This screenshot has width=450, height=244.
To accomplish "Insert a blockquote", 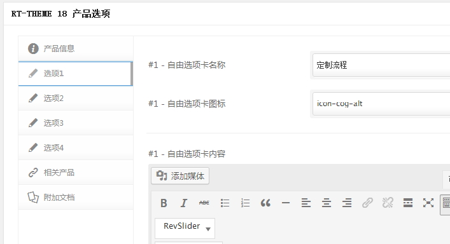I will coord(265,203).
